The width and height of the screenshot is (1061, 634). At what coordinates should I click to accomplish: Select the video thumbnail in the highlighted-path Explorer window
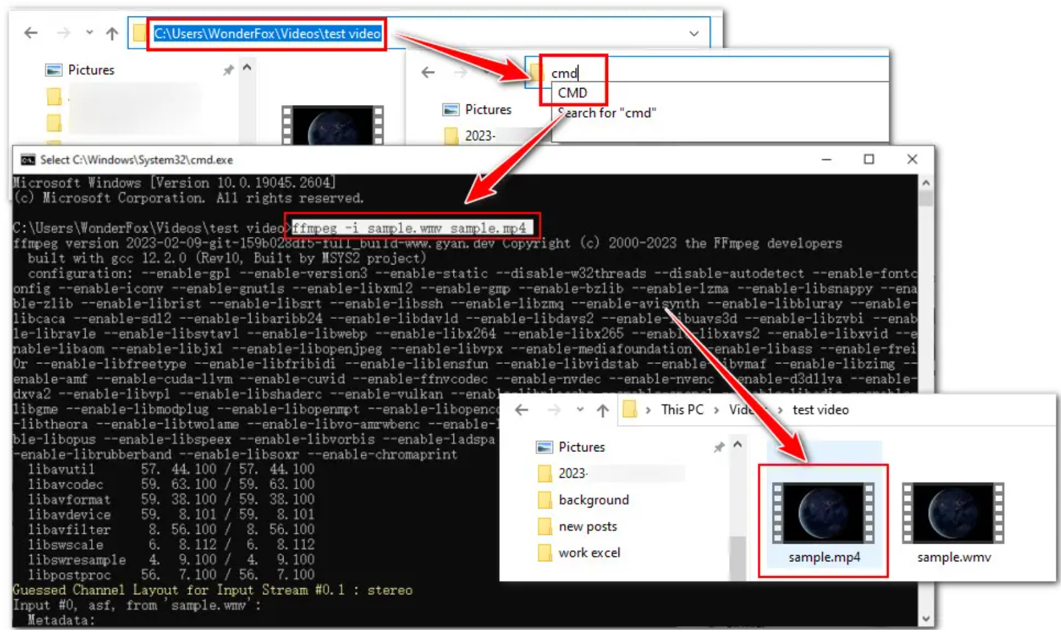[332, 125]
